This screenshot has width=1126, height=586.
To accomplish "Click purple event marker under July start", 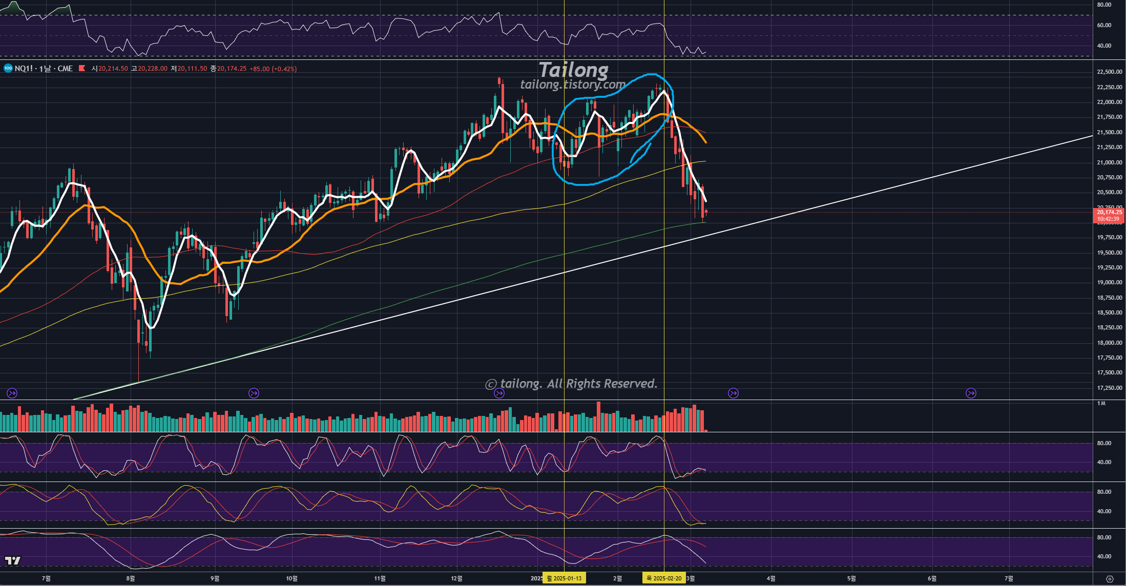I will 12,393.
